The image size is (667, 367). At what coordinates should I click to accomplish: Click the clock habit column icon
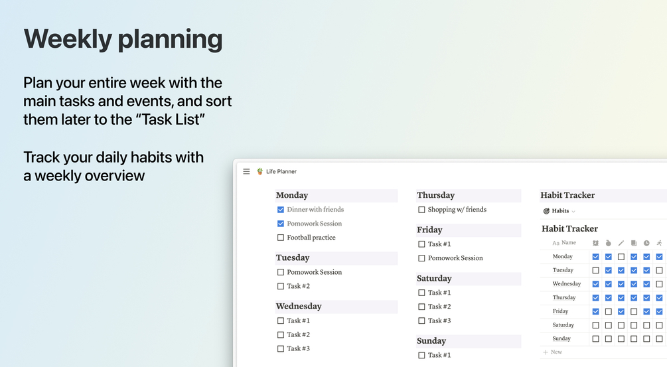coord(646,244)
